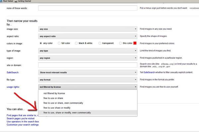Click the 'You can also...' heading
The width and height of the screenshot is (199, 132).
[16, 109]
